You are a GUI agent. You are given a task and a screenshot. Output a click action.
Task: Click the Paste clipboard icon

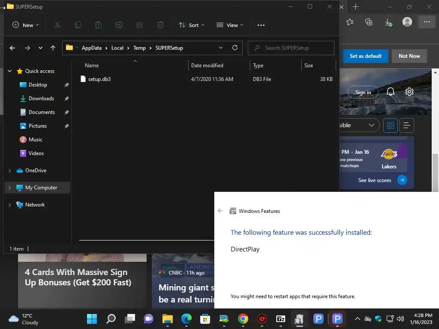(99, 25)
